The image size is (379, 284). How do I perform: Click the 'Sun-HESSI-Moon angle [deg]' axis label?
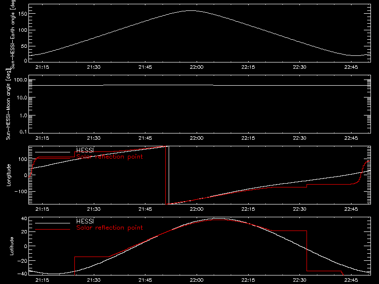[x=8, y=104]
